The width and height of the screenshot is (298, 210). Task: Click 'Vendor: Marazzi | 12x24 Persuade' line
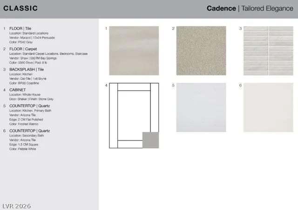point(32,38)
